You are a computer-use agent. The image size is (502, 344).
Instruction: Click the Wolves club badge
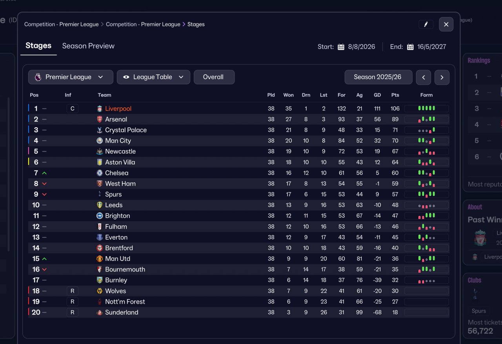100,291
